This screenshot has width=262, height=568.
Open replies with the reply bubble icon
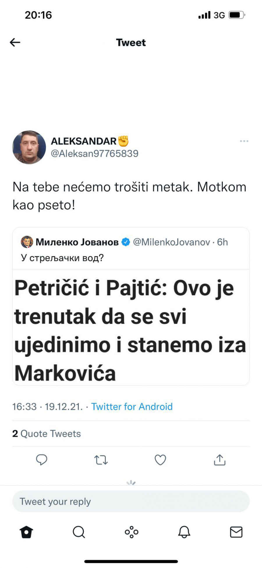tap(42, 460)
